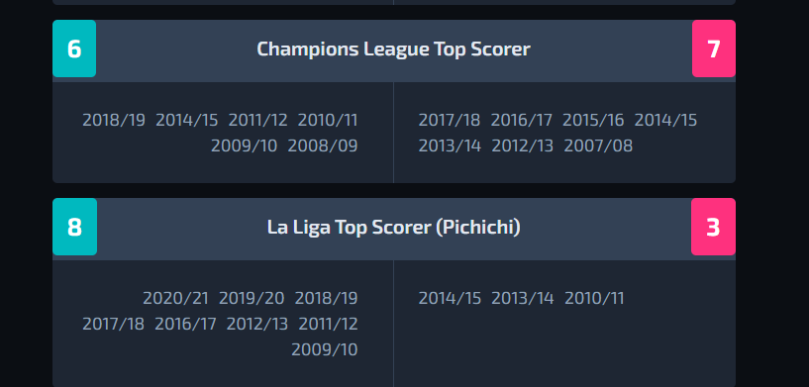Click the pink 7 badge for Champions League
Viewport: 809px width, 387px height.
[714, 48]
